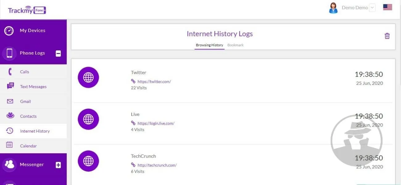The height and width of the screenshot is (185, 401).
Task: Click the Text Messages chat icon
Action: point(10,86)
